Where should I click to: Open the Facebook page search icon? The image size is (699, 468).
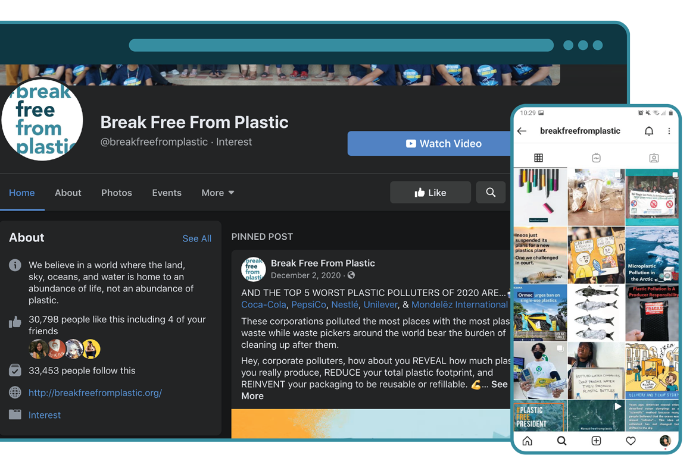point(491,192)
